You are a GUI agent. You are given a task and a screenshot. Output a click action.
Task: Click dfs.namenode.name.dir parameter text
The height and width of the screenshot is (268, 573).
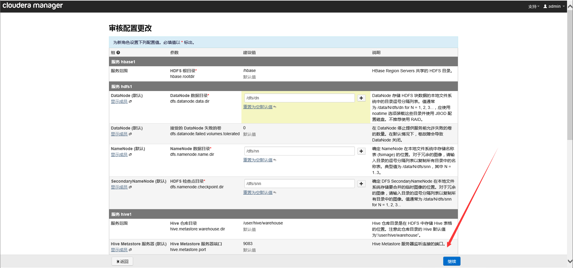tap(192, 154)
